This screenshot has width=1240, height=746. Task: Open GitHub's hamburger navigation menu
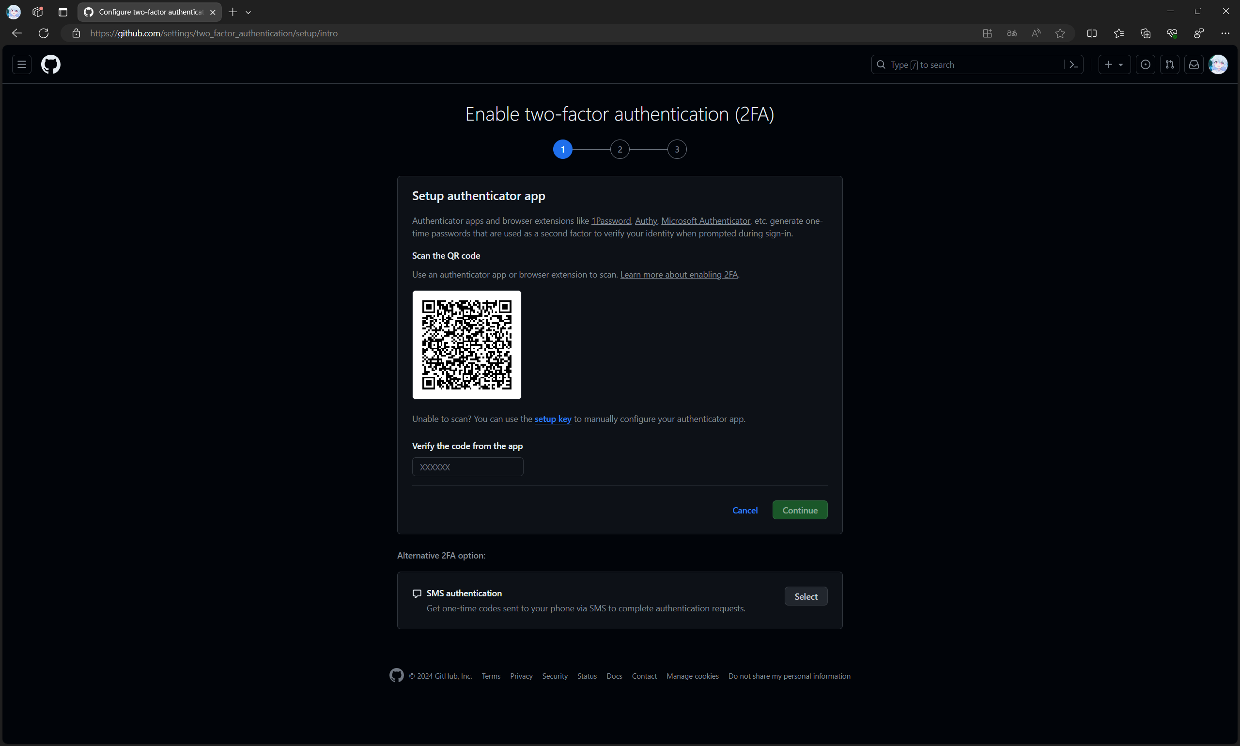pos(21,64)
